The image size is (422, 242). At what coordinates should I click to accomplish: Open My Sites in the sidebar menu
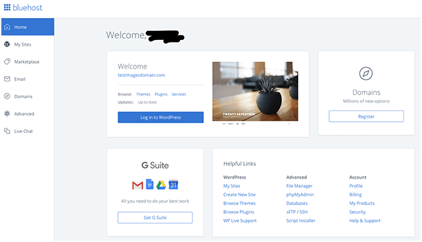(28, 44)
